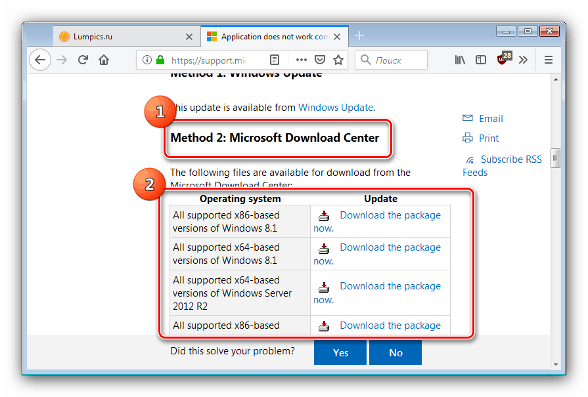Minimize the Firefox window
Screen dimensions: 588x397
pyautogui.click(x=507, y=31)
